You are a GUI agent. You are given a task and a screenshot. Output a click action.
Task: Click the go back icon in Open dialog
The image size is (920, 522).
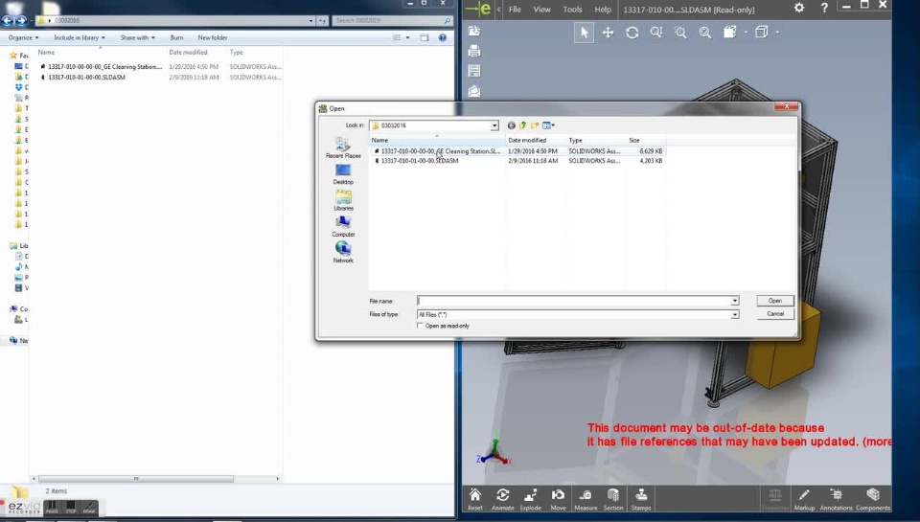pos(511,125)
